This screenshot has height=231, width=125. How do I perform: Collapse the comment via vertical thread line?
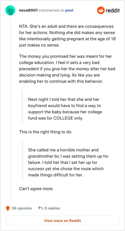pos(10,108)
